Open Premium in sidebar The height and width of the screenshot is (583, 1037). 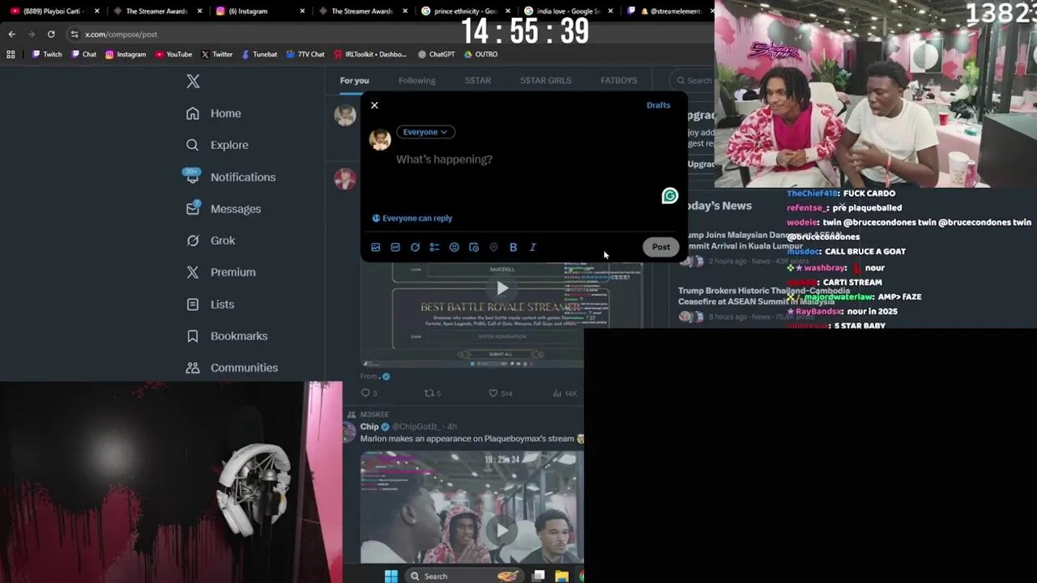coord(220,272)
